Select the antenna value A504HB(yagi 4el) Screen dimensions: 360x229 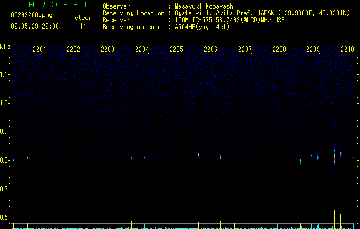point(202,27)
